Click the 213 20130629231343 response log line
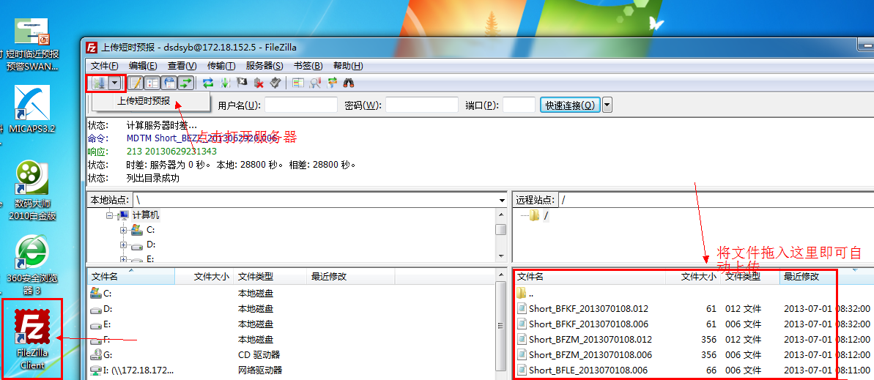This screenshot has width=874, height=380. 171,152
